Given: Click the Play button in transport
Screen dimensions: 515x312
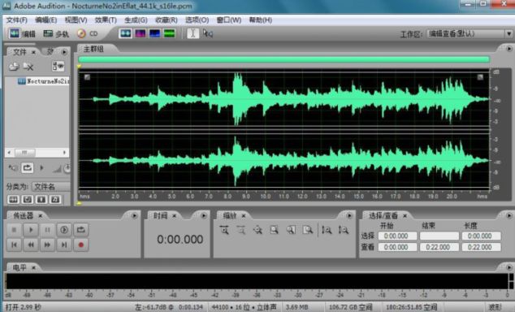Looking at the screenshot, I should pyautogui.click(x=31, y=230).
